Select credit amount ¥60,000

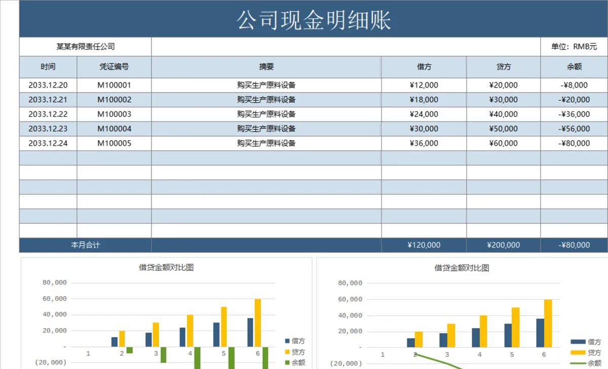[504, 143]
